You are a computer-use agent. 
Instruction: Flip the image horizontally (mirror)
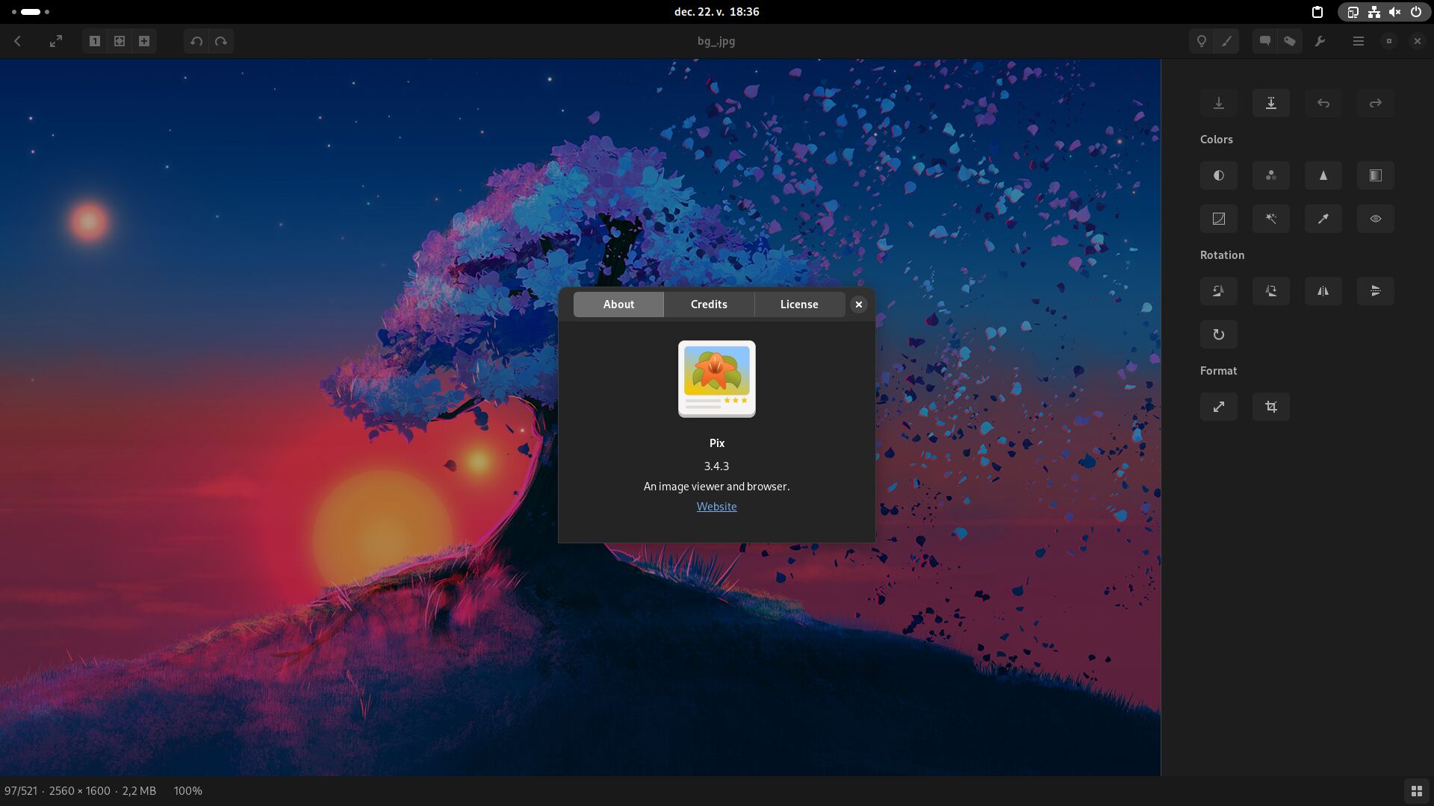[x=1323, y=291]
